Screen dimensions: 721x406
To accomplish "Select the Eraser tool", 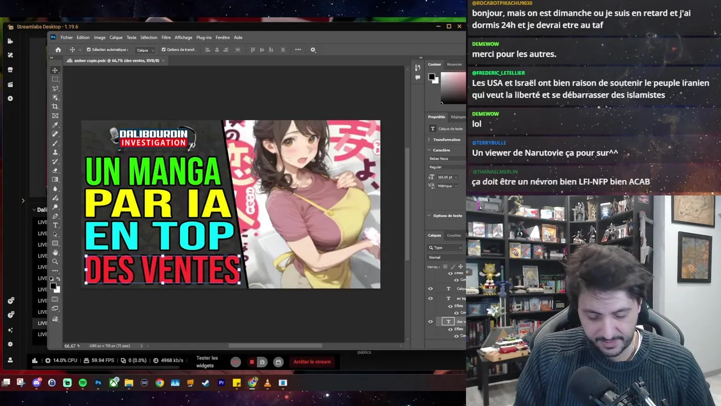I will click(x=55, y=170).
